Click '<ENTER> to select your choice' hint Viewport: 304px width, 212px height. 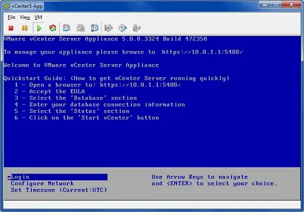click(222, 184)
